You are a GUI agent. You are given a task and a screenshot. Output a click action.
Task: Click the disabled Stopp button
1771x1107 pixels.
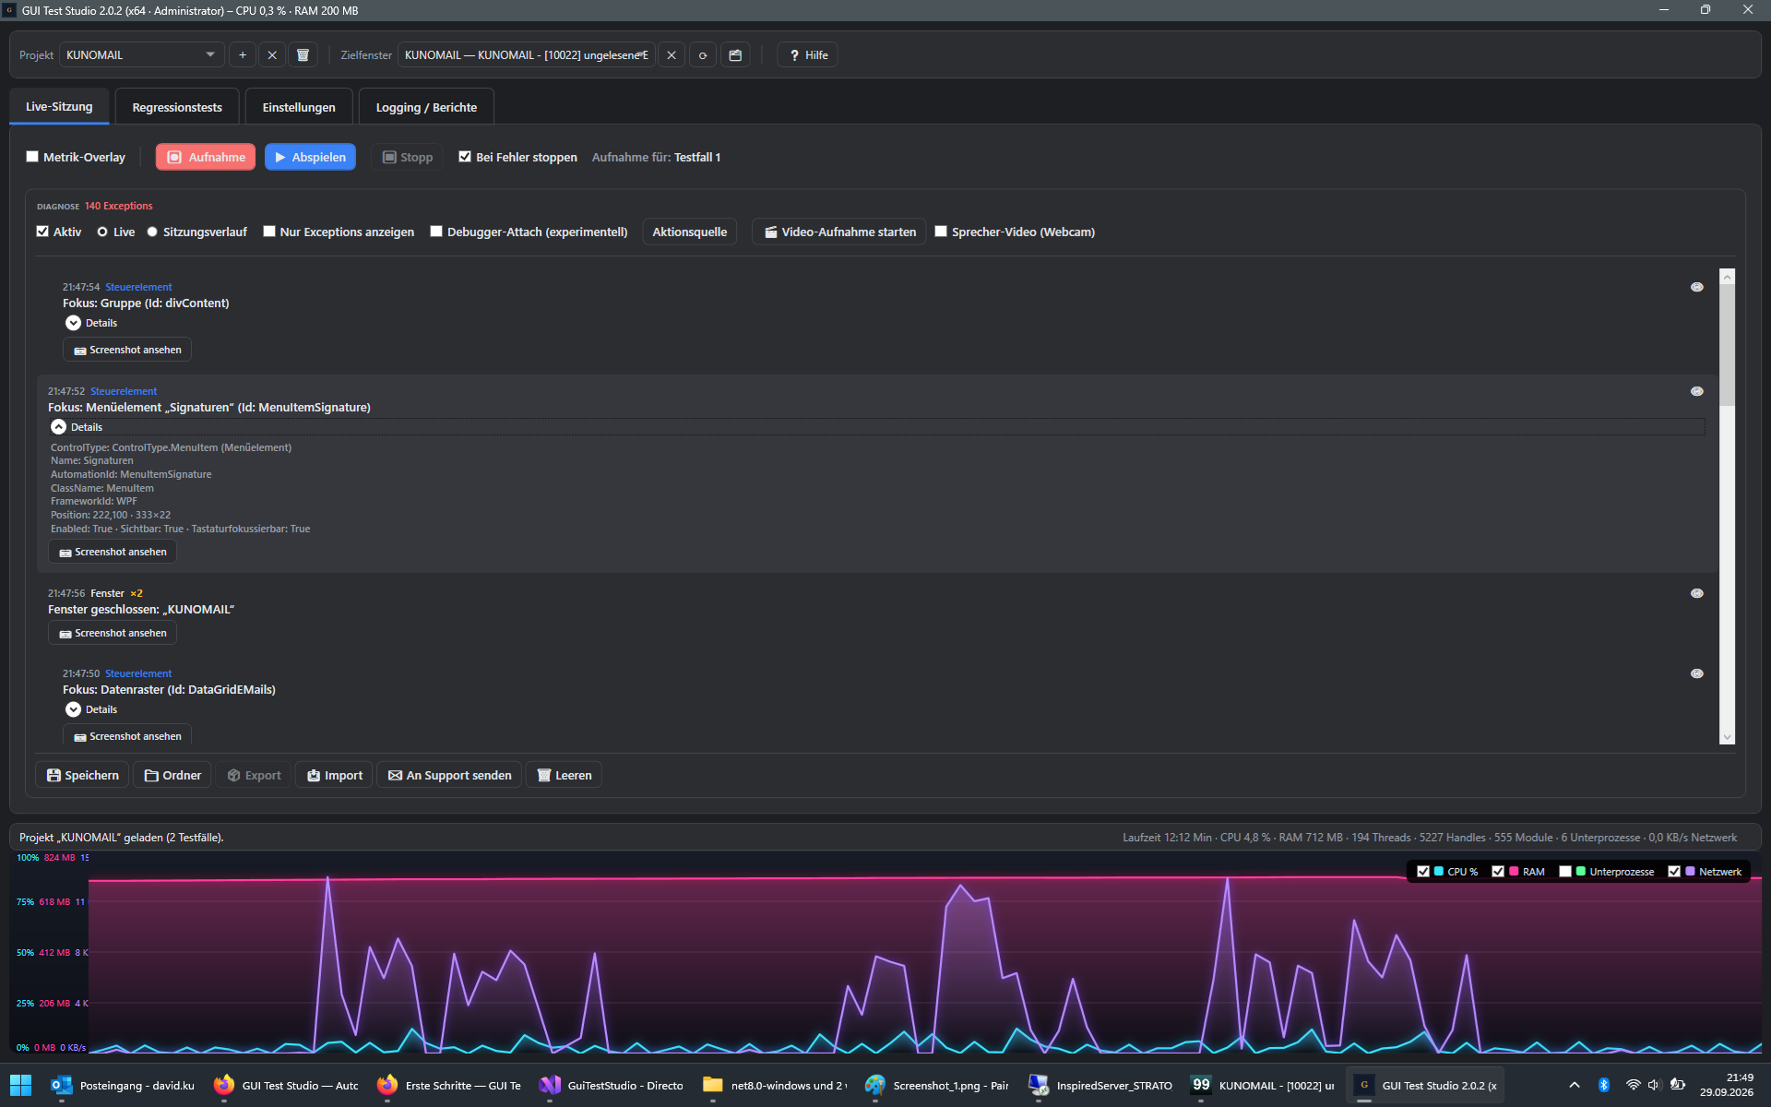point(408,157)
